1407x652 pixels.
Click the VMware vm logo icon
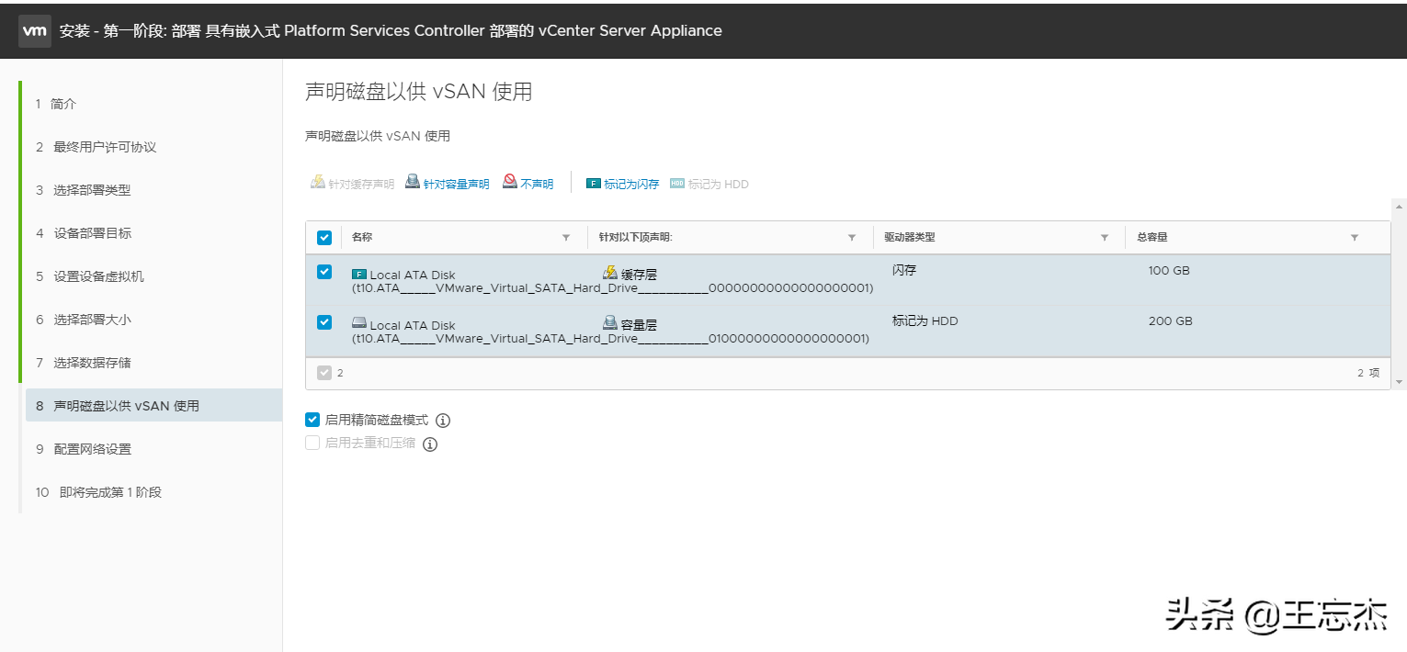pos(35,30)
